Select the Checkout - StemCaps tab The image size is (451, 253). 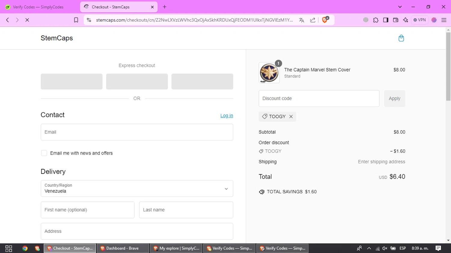(x=119, y=7)
